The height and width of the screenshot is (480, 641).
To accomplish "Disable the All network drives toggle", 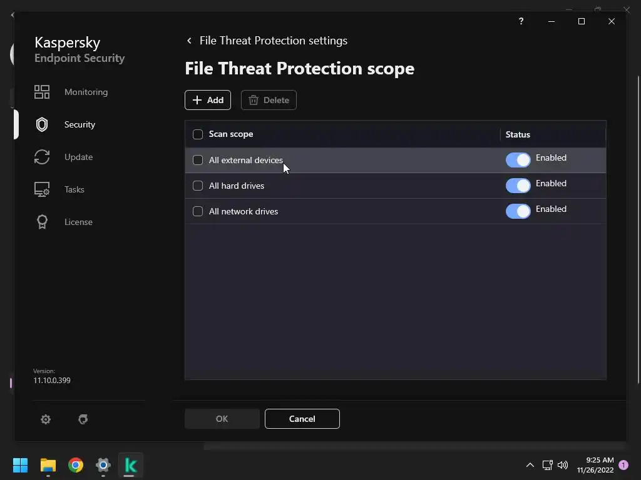I will coord(518,211).
